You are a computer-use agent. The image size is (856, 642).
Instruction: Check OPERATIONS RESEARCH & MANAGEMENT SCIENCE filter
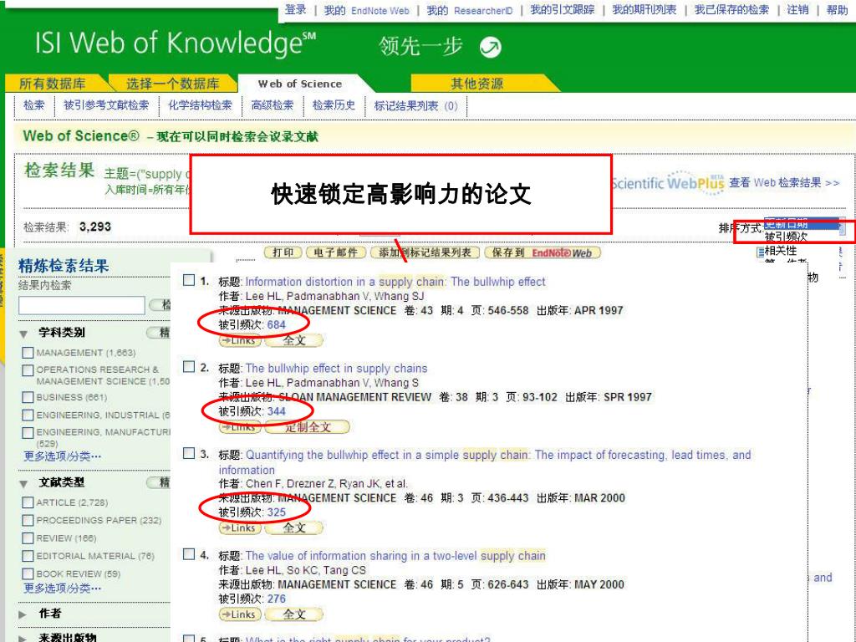tap(28, 370)
